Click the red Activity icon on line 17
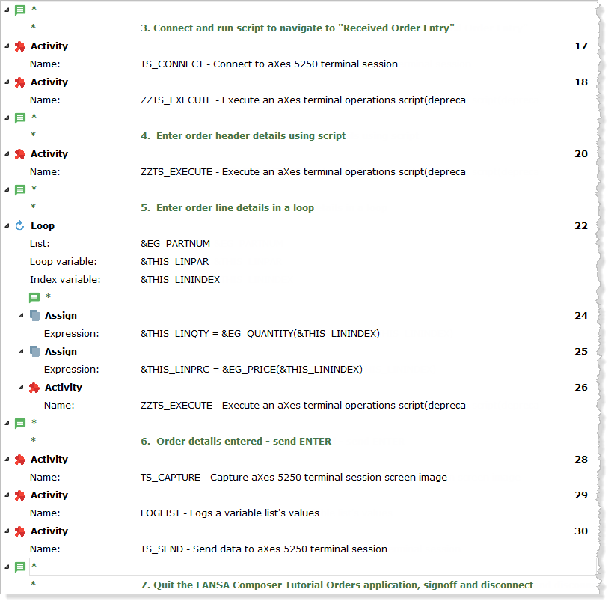 point(20,46)
